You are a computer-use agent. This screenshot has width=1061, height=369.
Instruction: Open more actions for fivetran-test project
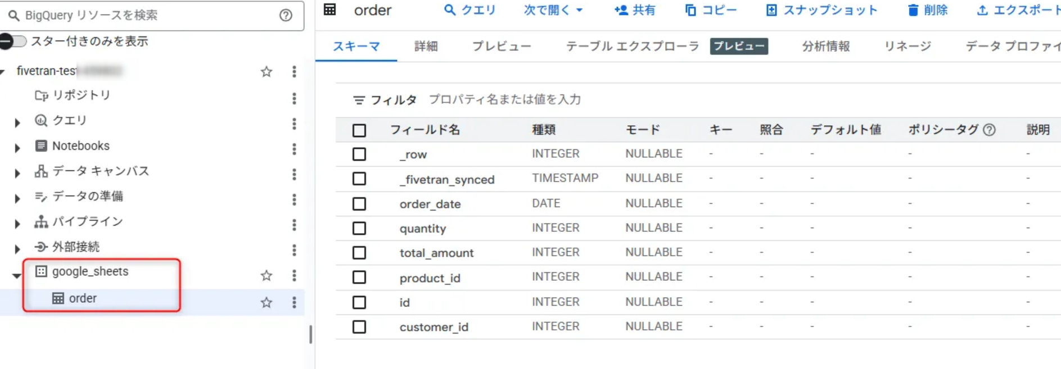coord(294,71)
